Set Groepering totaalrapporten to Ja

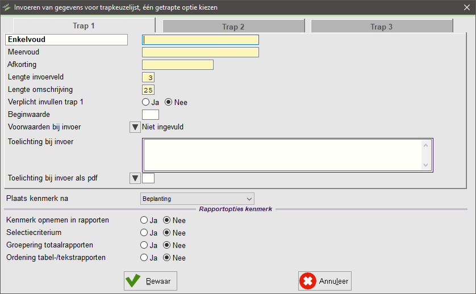(145, 245)
